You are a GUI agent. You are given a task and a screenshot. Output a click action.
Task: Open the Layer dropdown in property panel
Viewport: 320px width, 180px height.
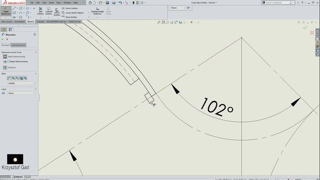pyautogui.click(x=21, y=93)
